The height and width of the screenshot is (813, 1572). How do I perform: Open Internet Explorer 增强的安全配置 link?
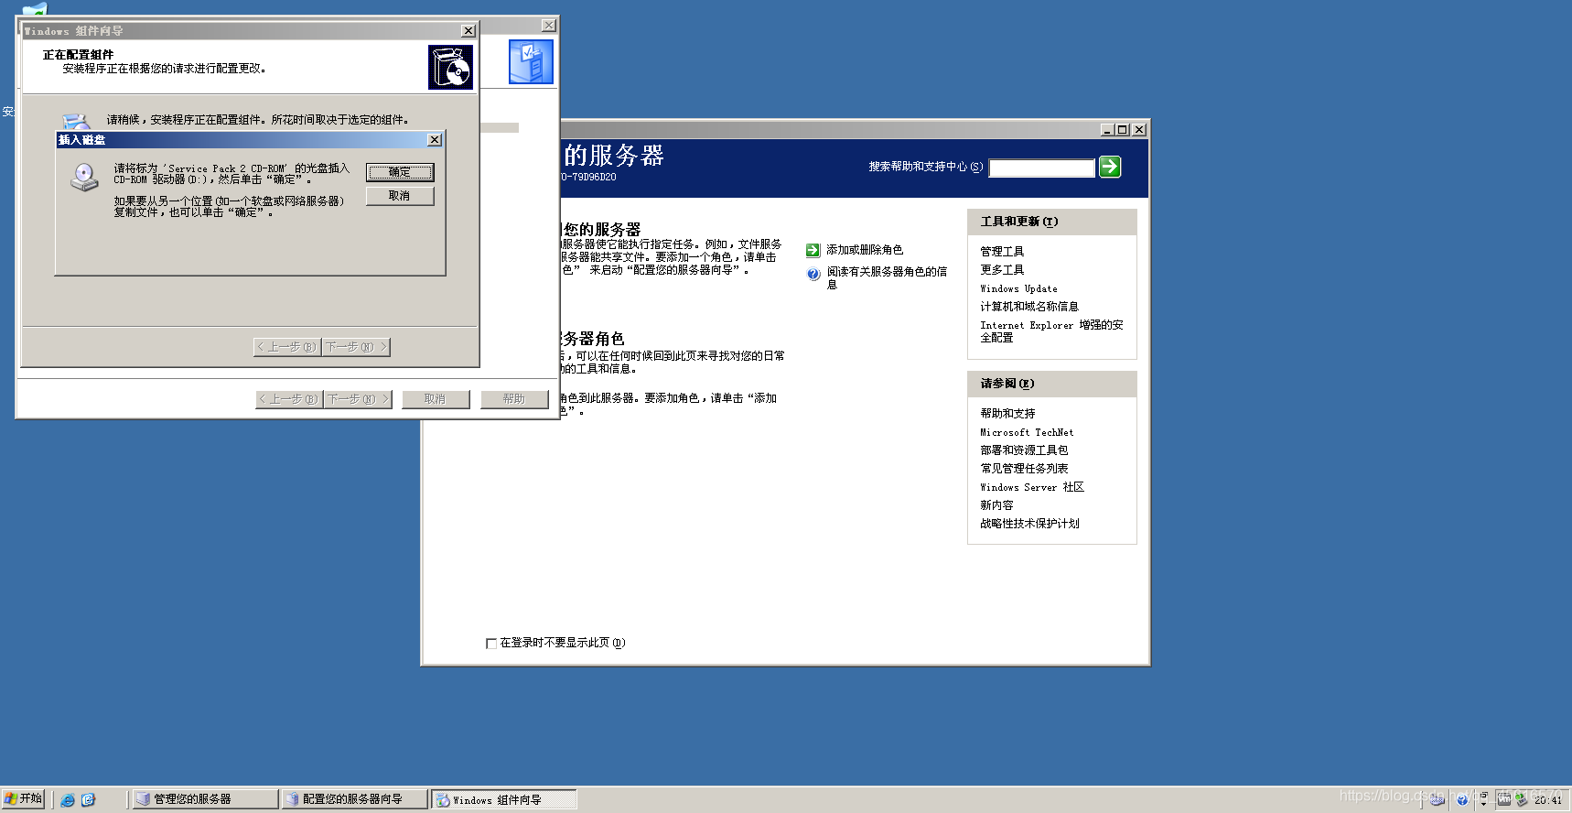1051,331
